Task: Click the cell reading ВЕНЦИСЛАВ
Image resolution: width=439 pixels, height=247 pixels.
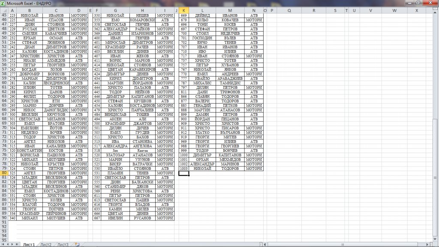Action: click(x=115, y=114)
